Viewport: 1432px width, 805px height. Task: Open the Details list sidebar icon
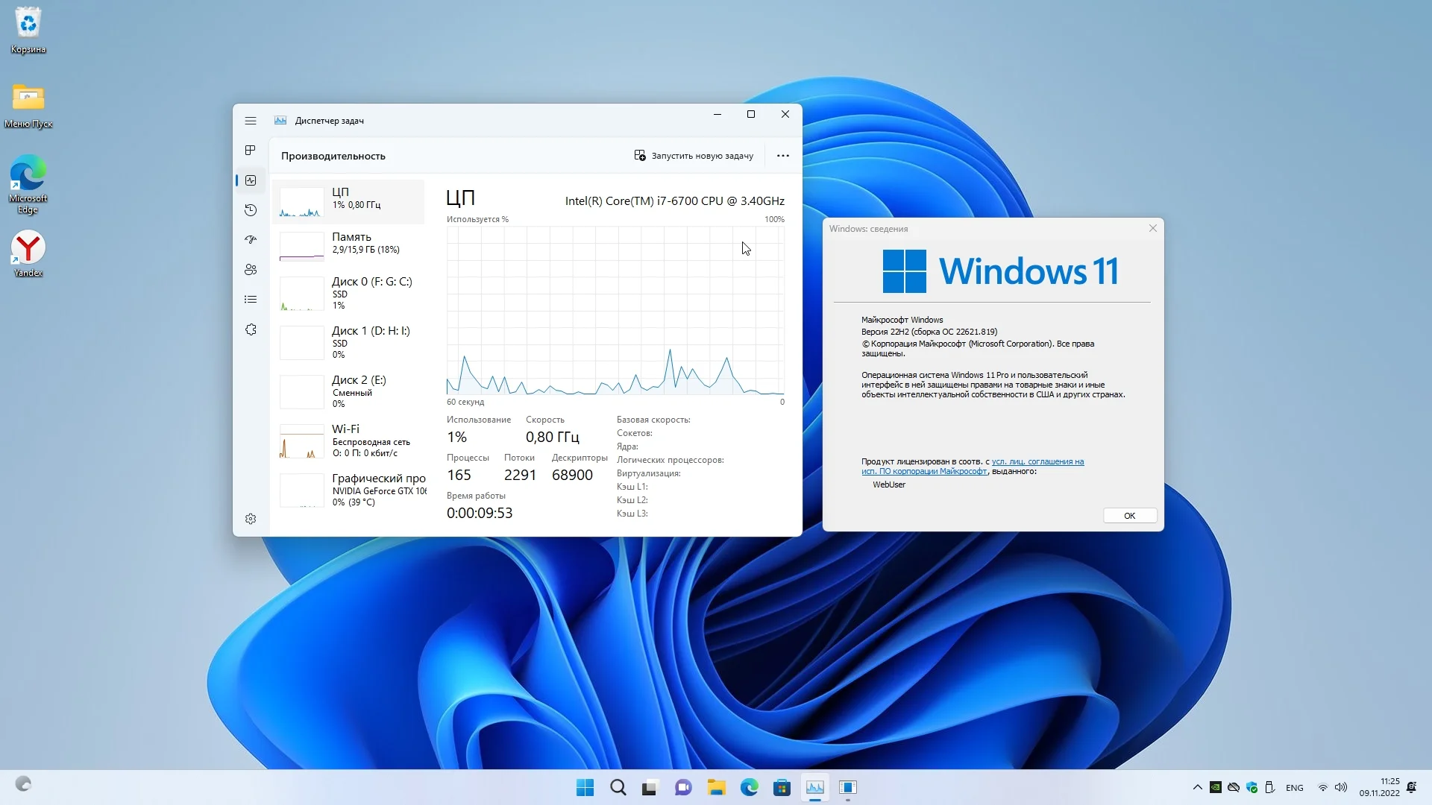coord(251,300)
